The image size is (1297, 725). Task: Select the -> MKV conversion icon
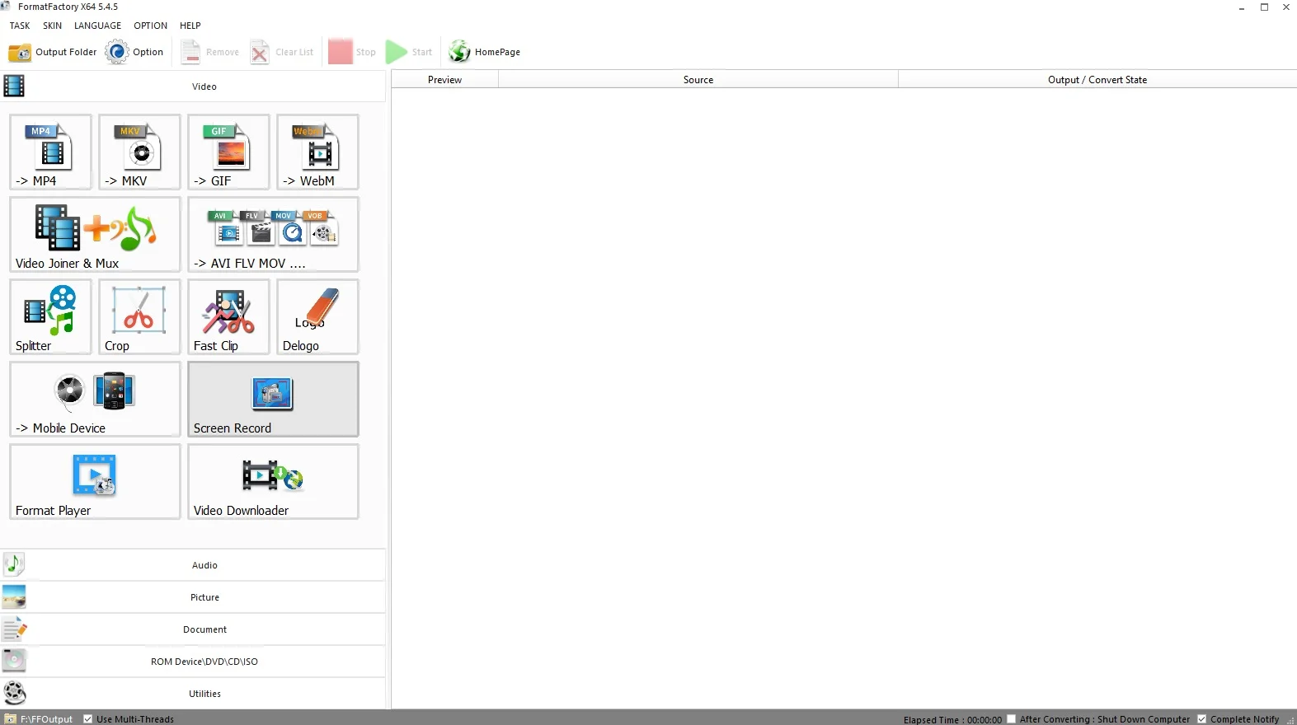coord(139,152)
